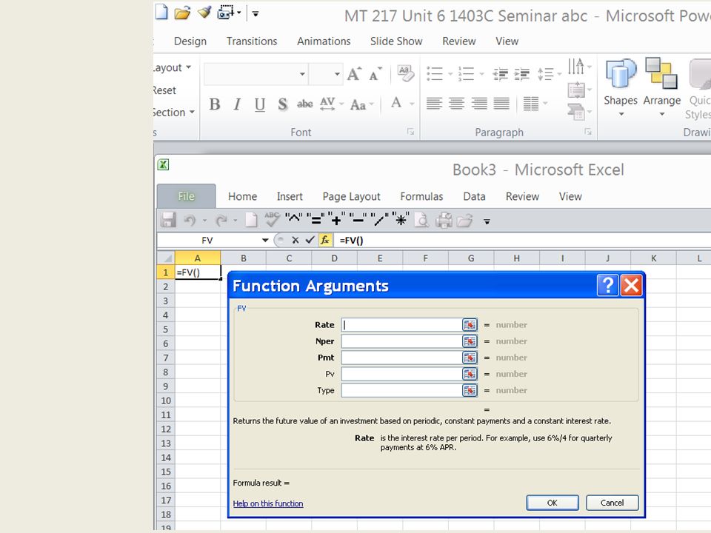Click Pv field range selector icon

[x=470, y=374]
